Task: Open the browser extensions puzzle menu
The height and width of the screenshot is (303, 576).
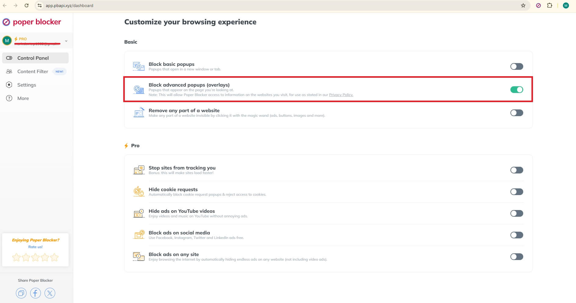Action: pyautogui.click(x=550, y=5)
